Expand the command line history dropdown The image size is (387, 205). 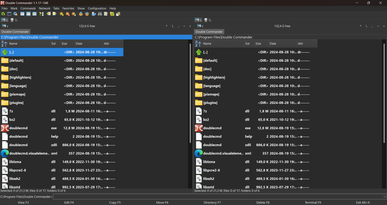click(x=384, y=197)
